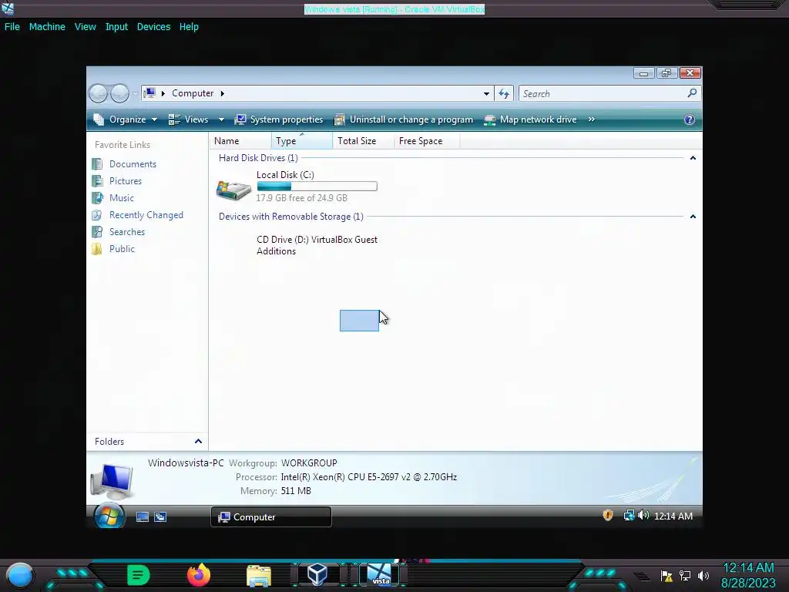Sort by the Name column header
The image size is (789, 592).
[240, 141]
